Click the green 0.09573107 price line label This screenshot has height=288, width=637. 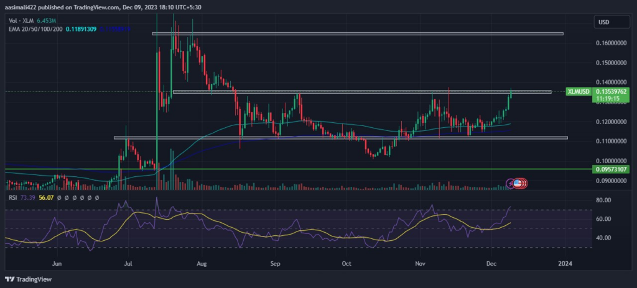611,169
